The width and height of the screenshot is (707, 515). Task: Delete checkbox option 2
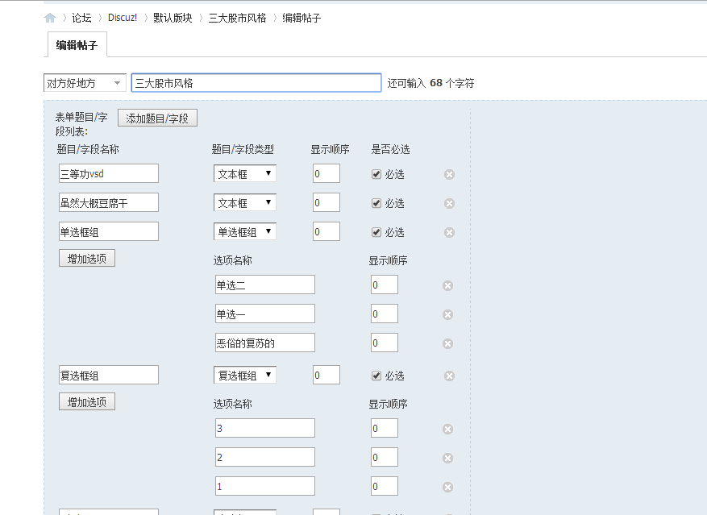point(449,457)
